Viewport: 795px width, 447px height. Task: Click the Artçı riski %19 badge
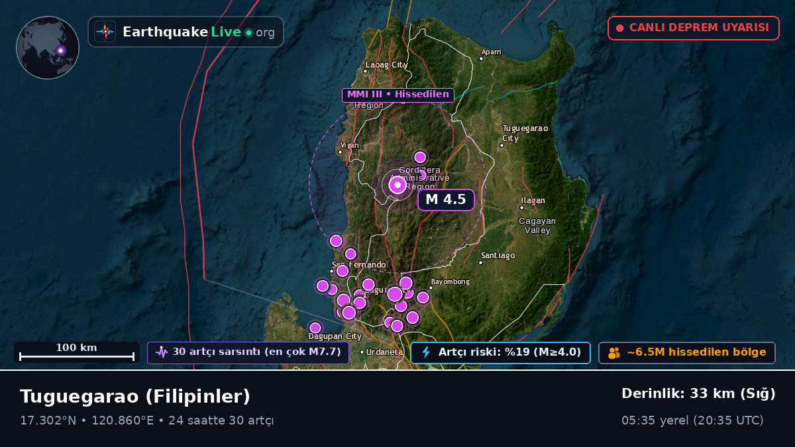click(501, 352)
